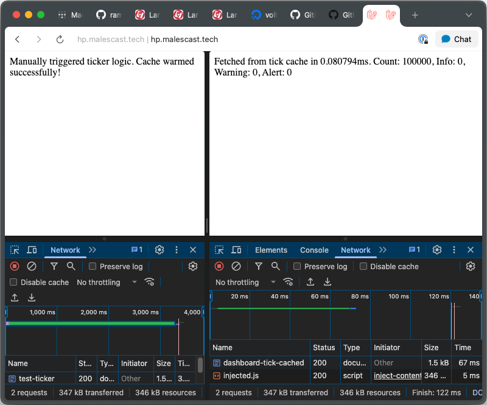Open search icon in right Network panel
Image resolution: width=487 pixels, height=405 pixels.
[276, 266]
